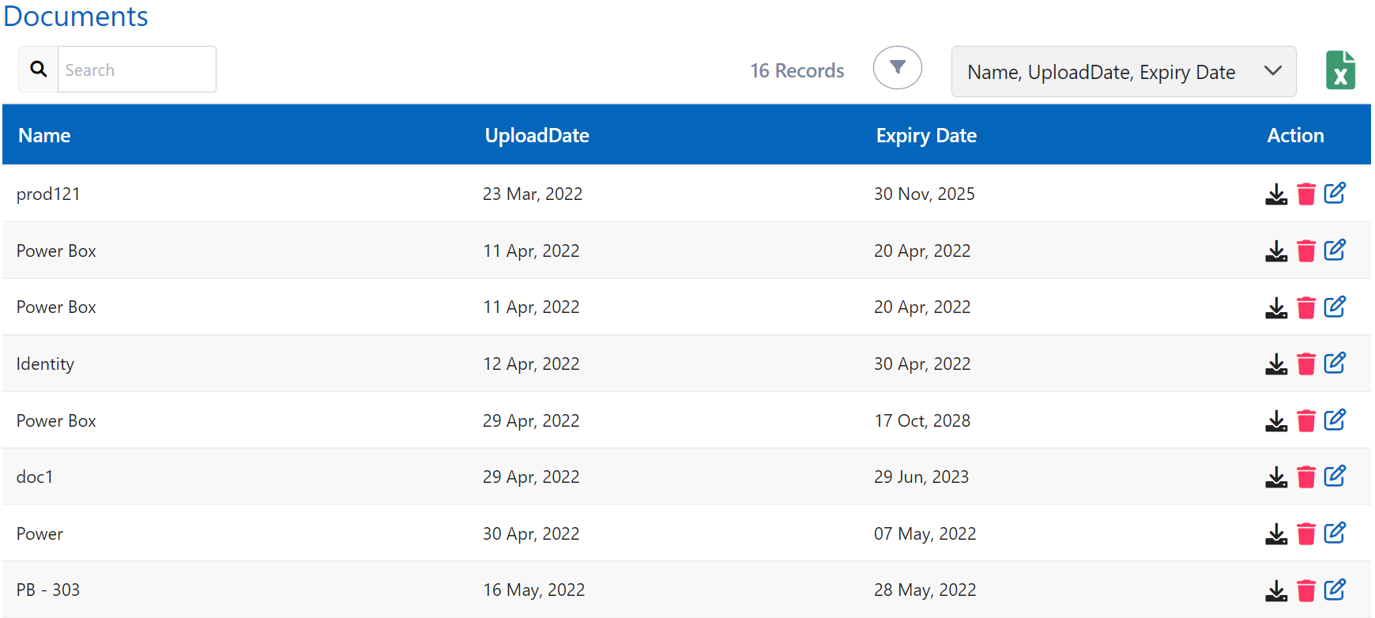The height and width of the screenshot is (618, 1375).
Task: Delete the prod121 document
Action: click(x=1305, y=194)
